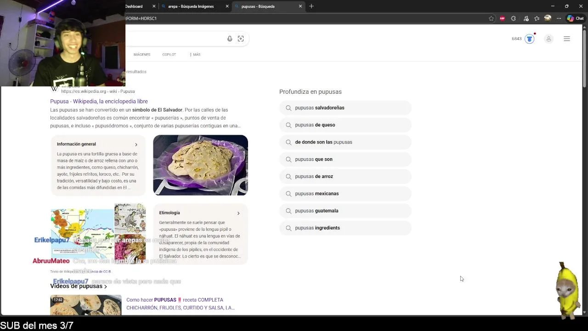Open the pupusa photo thumbnail
Screen dimensions: 588x331
(200, 165)
